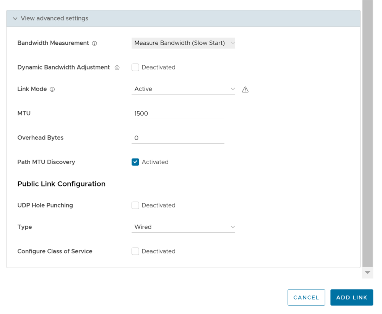The width and height of the screenshot is (382, 314).
Task: Open the Link Mode Active dropdown
Action: tap(183, 89)
